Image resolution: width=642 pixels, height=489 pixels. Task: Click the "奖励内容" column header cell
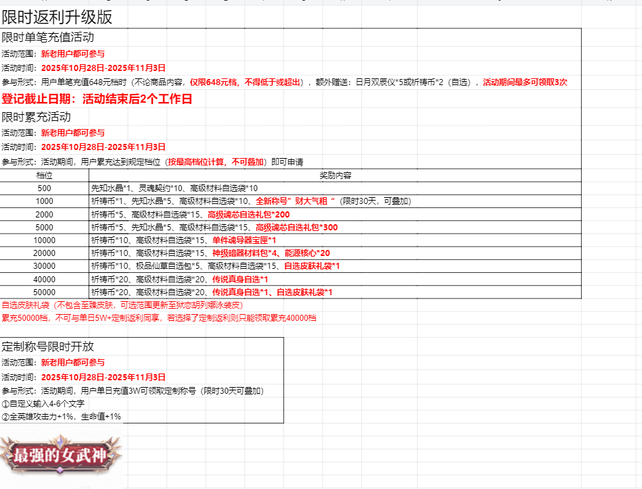[335, 176]
